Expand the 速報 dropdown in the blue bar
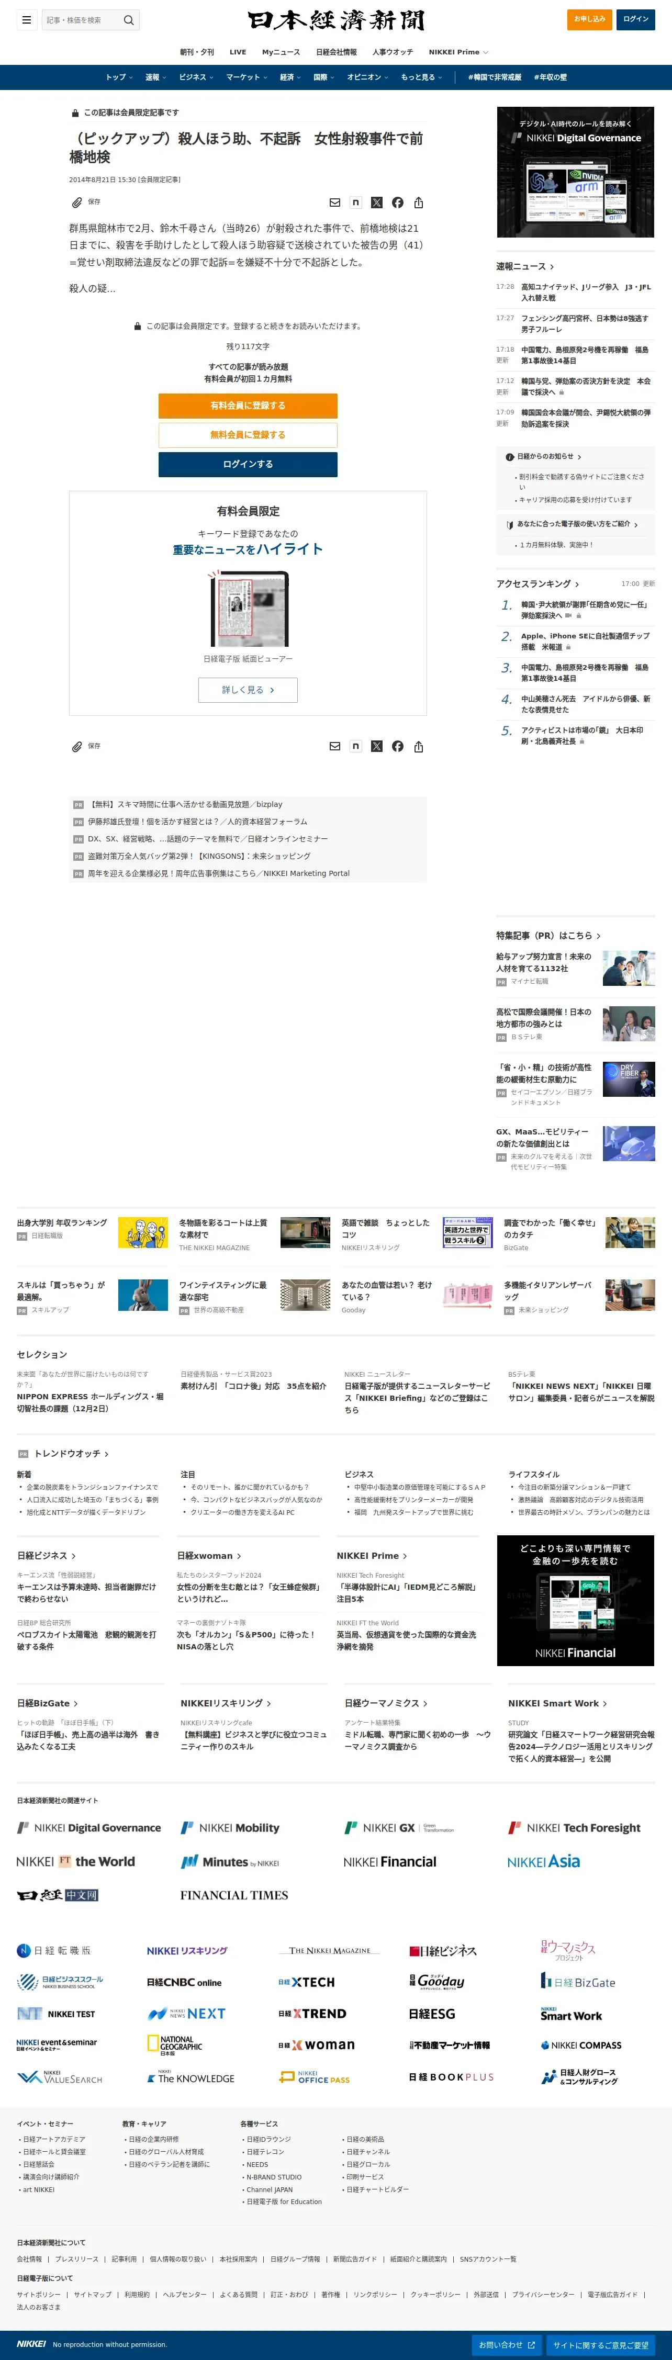This screenshot has width=672, height=2360. point(156,77)
